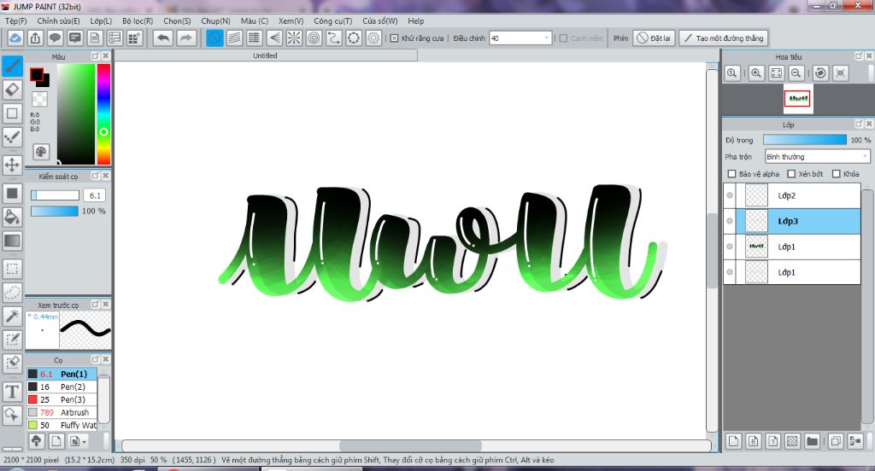
Task: Select the Magic Wand tool
Action: [x=12, y=316]
